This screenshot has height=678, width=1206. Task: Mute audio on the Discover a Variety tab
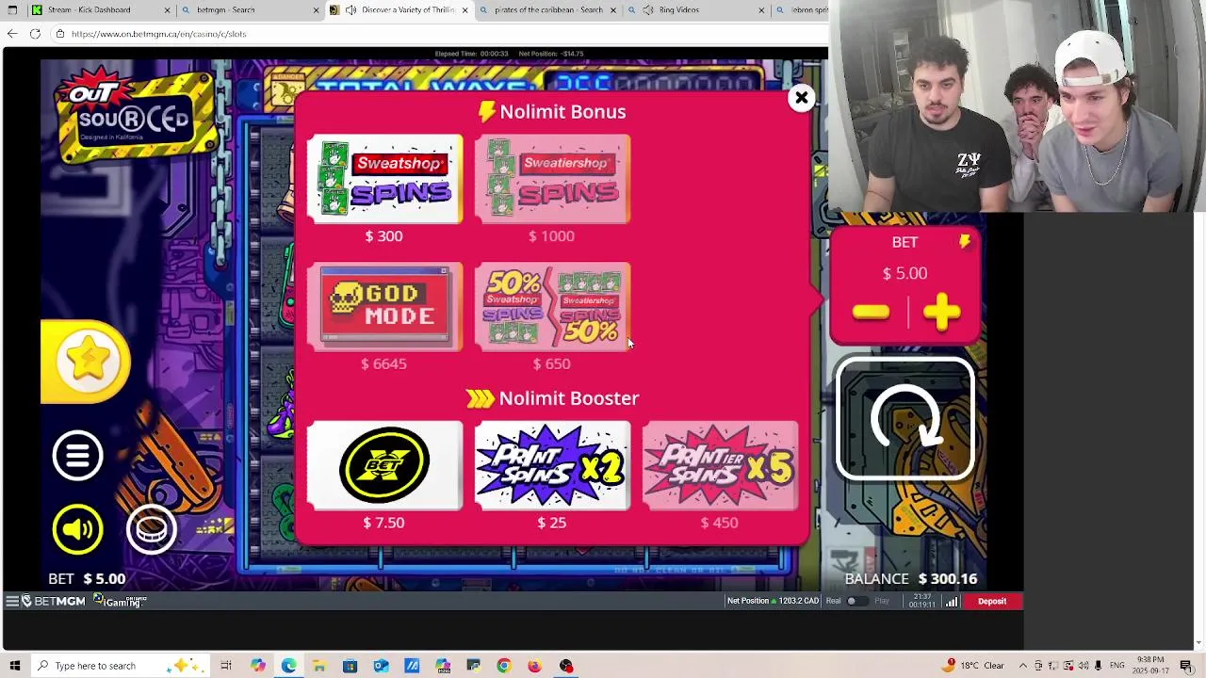pos(350,10)
